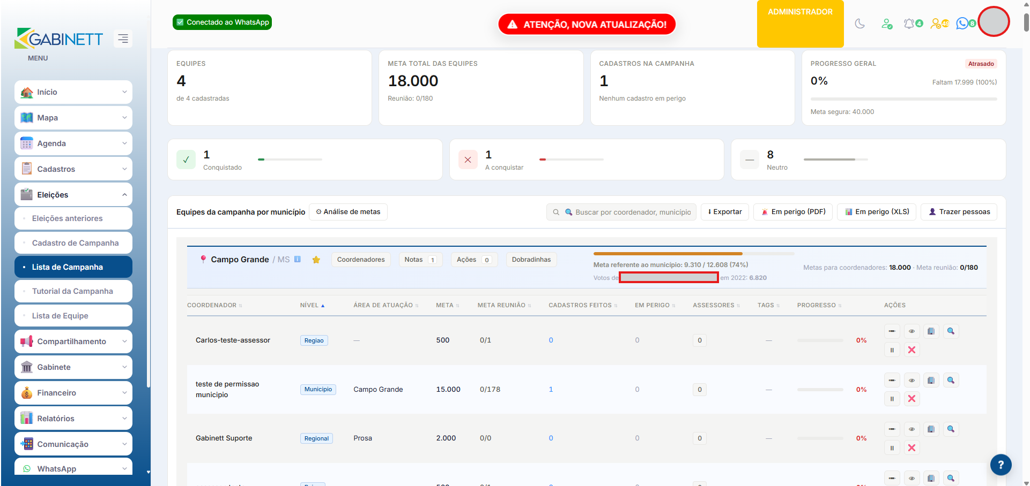The height and width of the screenshot is (486, 1030).
Task: Click the edit icon for Gabinett Suporte
Action: coord(892,429)
